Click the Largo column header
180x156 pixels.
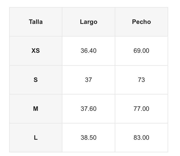click(x=88, y=22)
